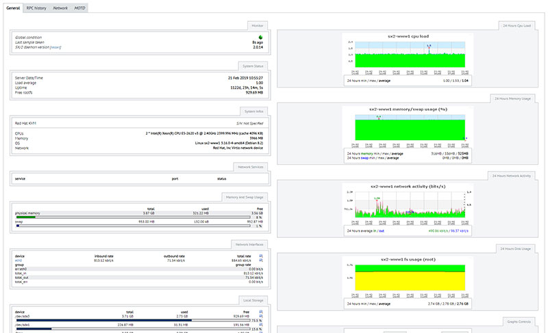The image size is (548, 333).
Task: Click the 'Uptime' label
Action: pyautogui.click(x=21, y=88)
